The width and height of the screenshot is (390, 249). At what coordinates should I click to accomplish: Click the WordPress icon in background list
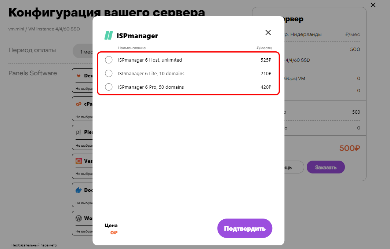click(x=79, y=218)
